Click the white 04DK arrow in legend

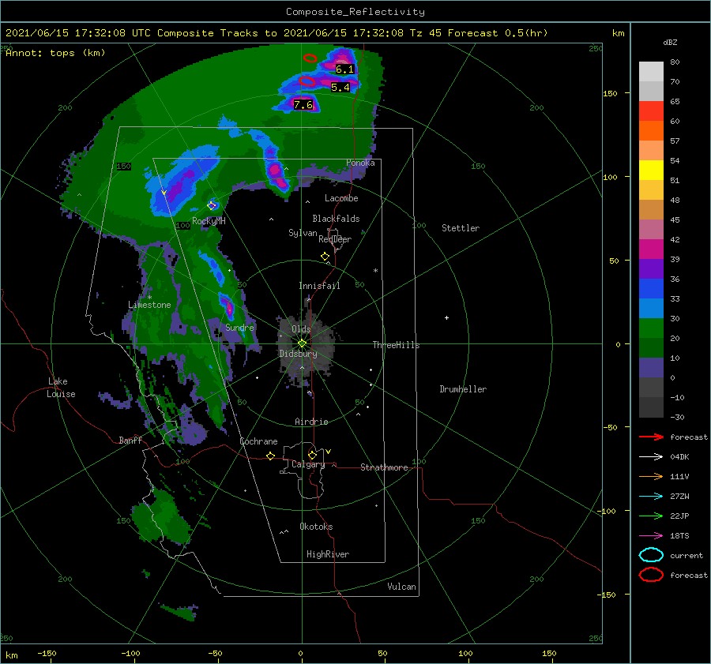[x=651, y=457]
